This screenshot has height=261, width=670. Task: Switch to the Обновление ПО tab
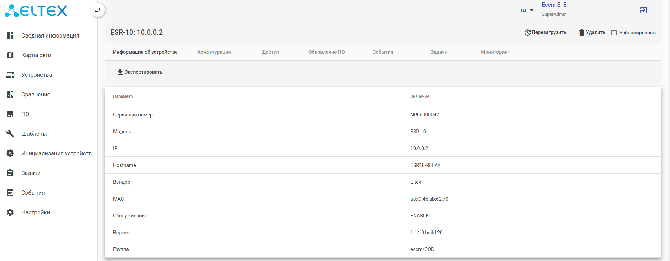[327, 52]
